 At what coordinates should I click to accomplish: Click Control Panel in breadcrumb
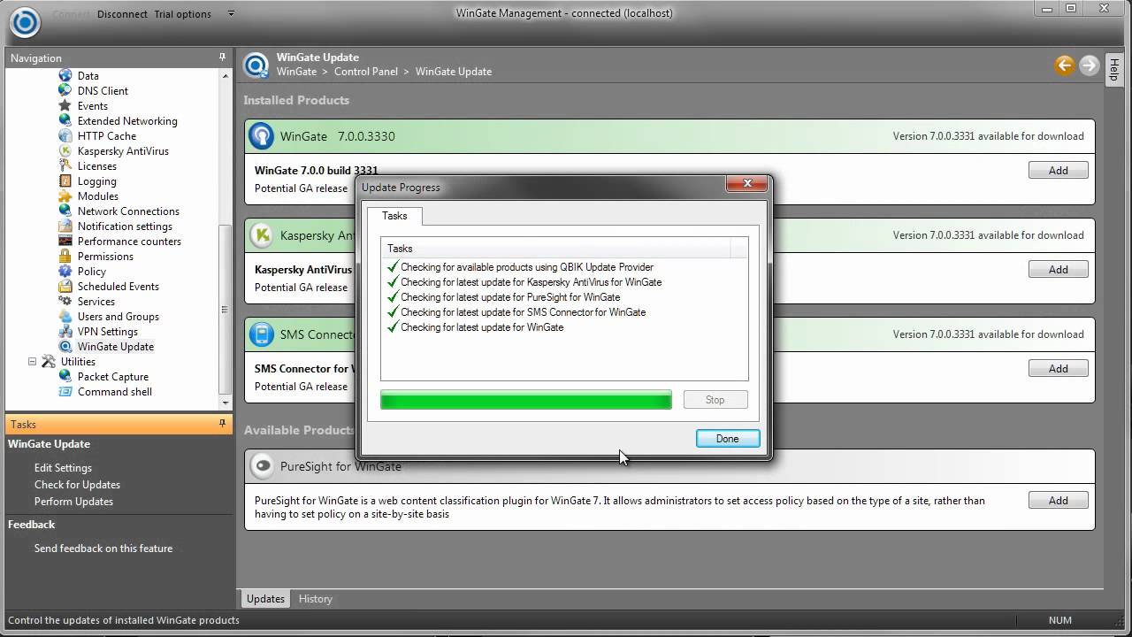pos(366,72)
